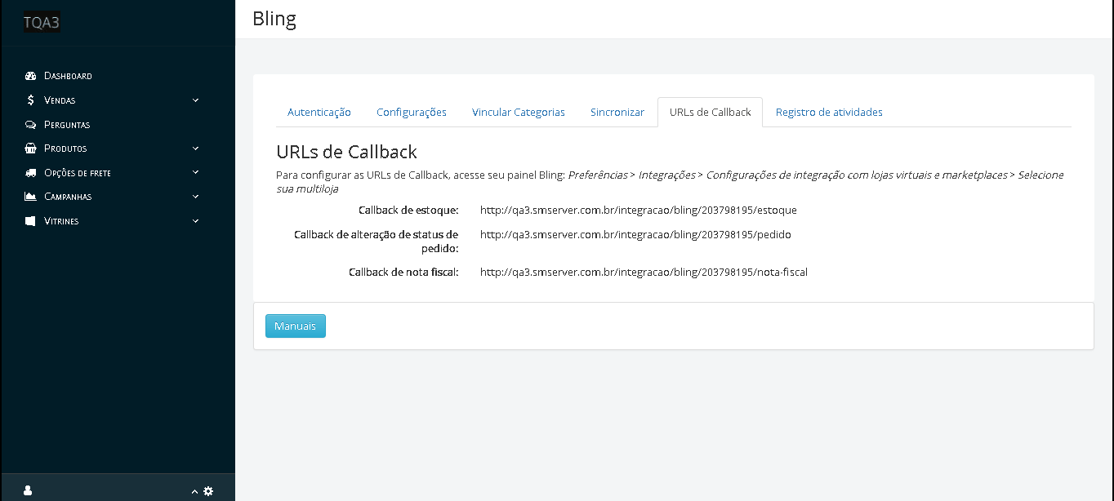Screen dimensions: 1114x501
Task: Expand the Produtos submenu chevron
Action: (195, 149)
